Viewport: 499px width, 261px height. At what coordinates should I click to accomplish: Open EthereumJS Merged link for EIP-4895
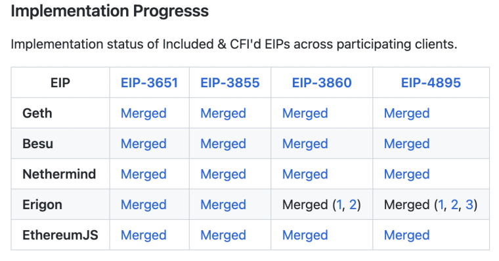click(406, 235)
